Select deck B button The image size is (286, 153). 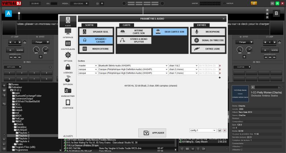[x=276, y=13]
